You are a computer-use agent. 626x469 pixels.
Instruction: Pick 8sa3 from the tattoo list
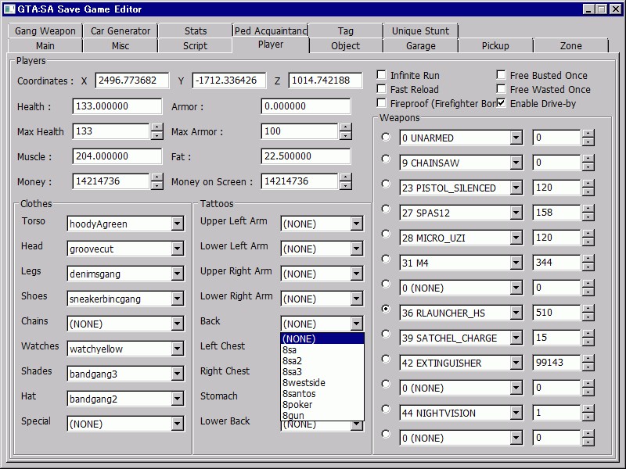coord(322,372)
